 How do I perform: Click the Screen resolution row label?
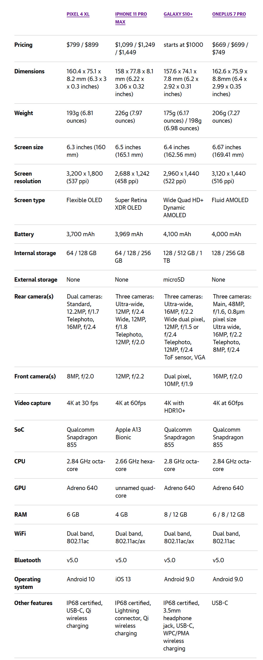tap(27, 177)
